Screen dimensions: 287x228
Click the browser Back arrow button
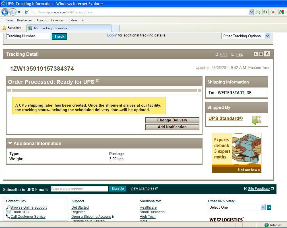click(x=5, y=12)
